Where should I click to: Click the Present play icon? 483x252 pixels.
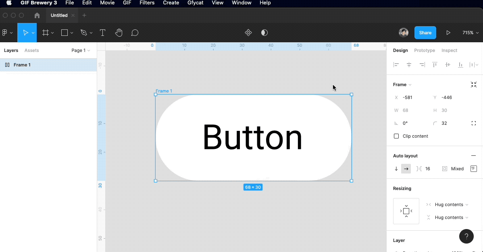coord(448,33)
